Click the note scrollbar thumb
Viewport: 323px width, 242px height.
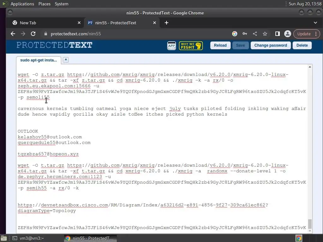pos(310,224)
